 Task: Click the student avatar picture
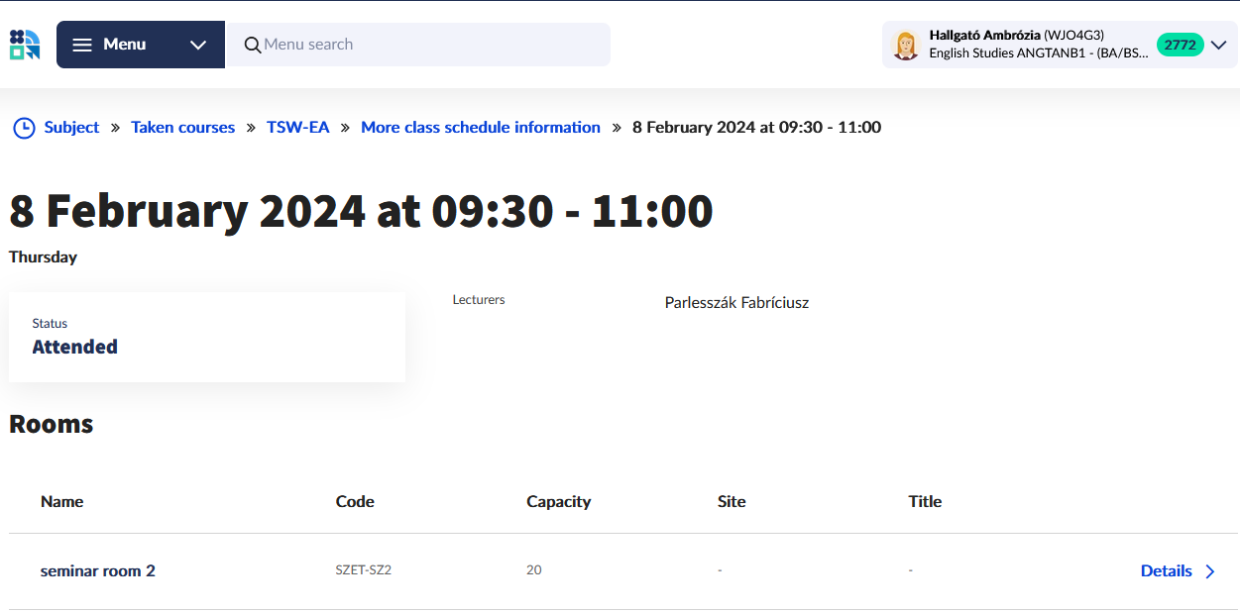(x=905, y=45)
